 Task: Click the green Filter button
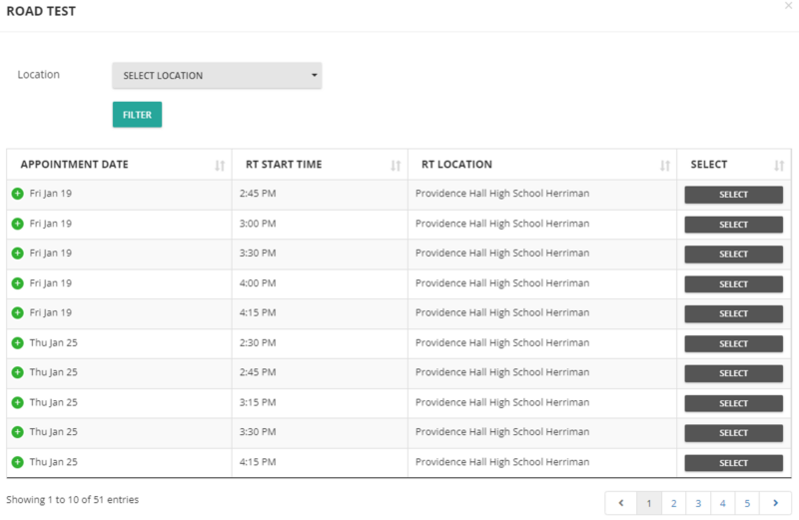(137, 115)
